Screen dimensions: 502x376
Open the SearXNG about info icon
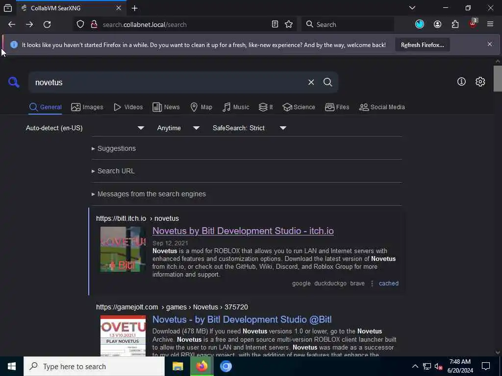[x=461, y=82]
